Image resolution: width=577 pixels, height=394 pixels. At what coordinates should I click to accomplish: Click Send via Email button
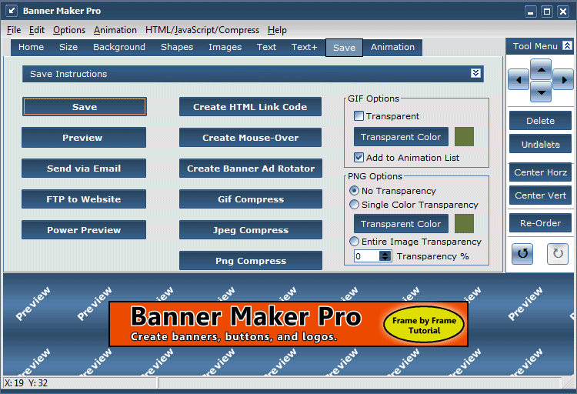84,169
